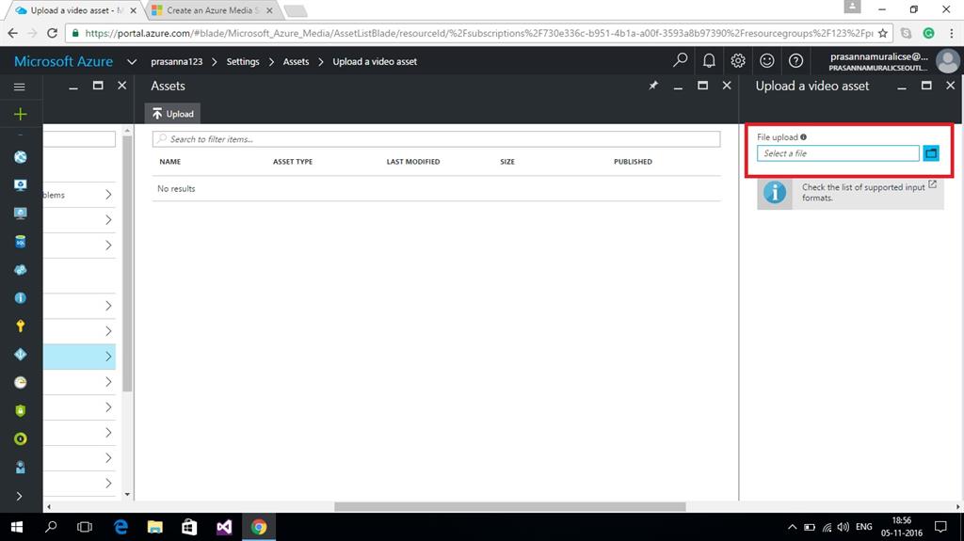This screenshot has height=541, width=964.
Task: Go to Assets in breadcrumb
Action: click(x=296, y=61)
